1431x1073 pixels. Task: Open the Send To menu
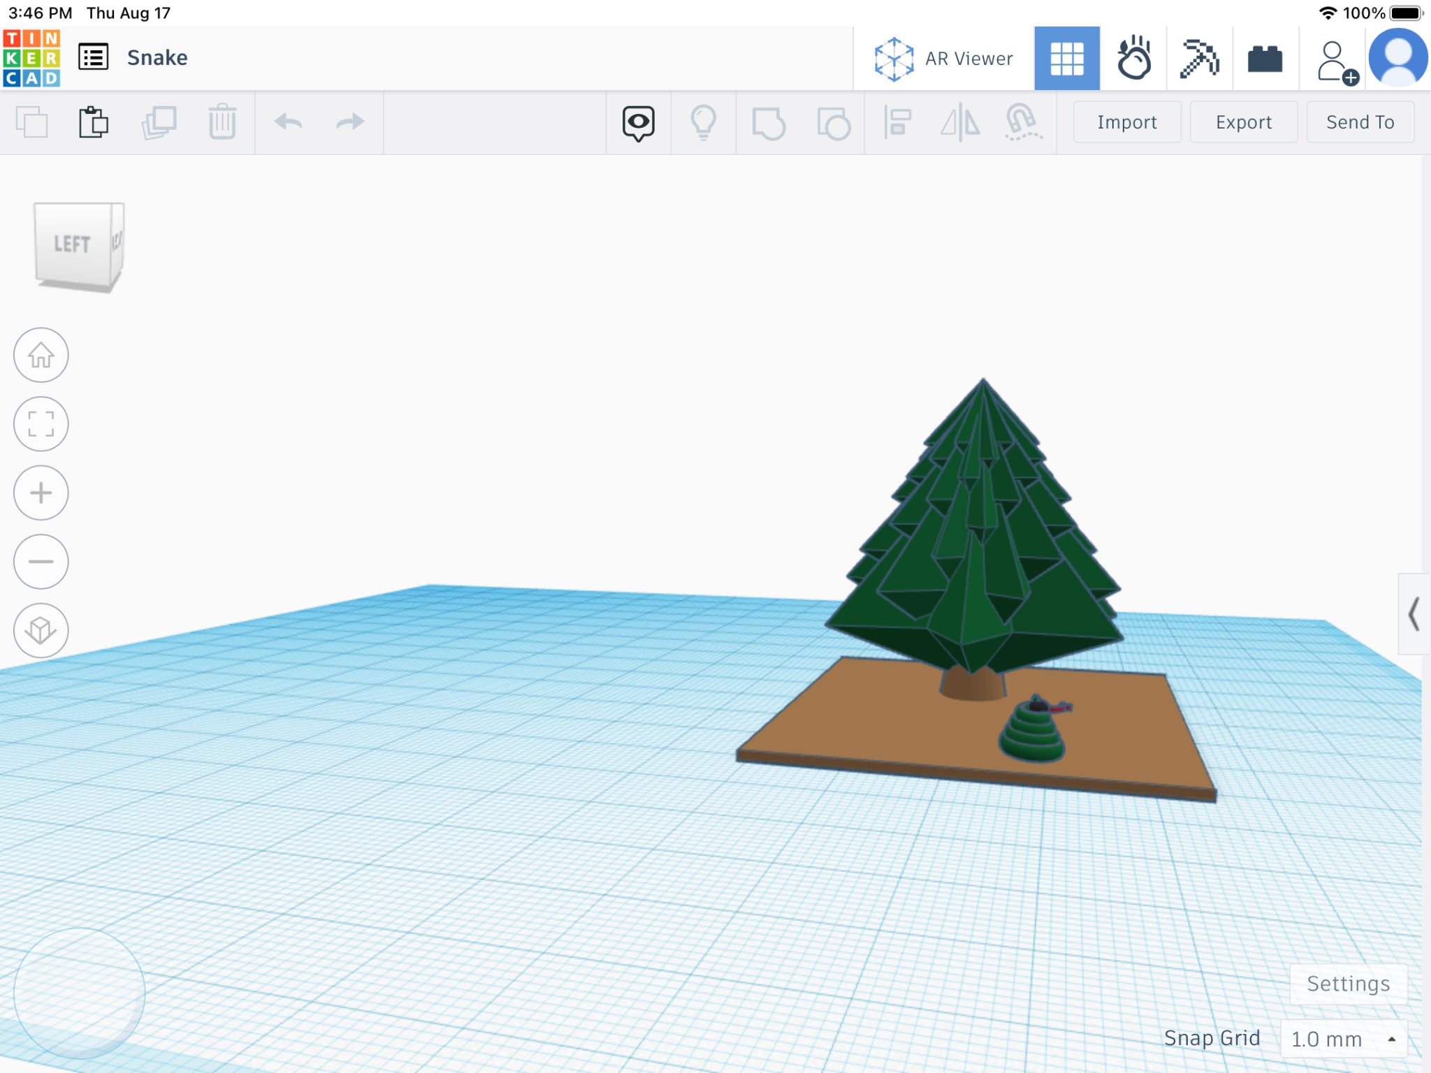pos(1359,122)
